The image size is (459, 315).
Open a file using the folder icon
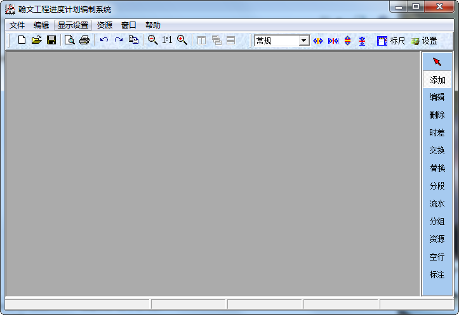tap(37, 40)
